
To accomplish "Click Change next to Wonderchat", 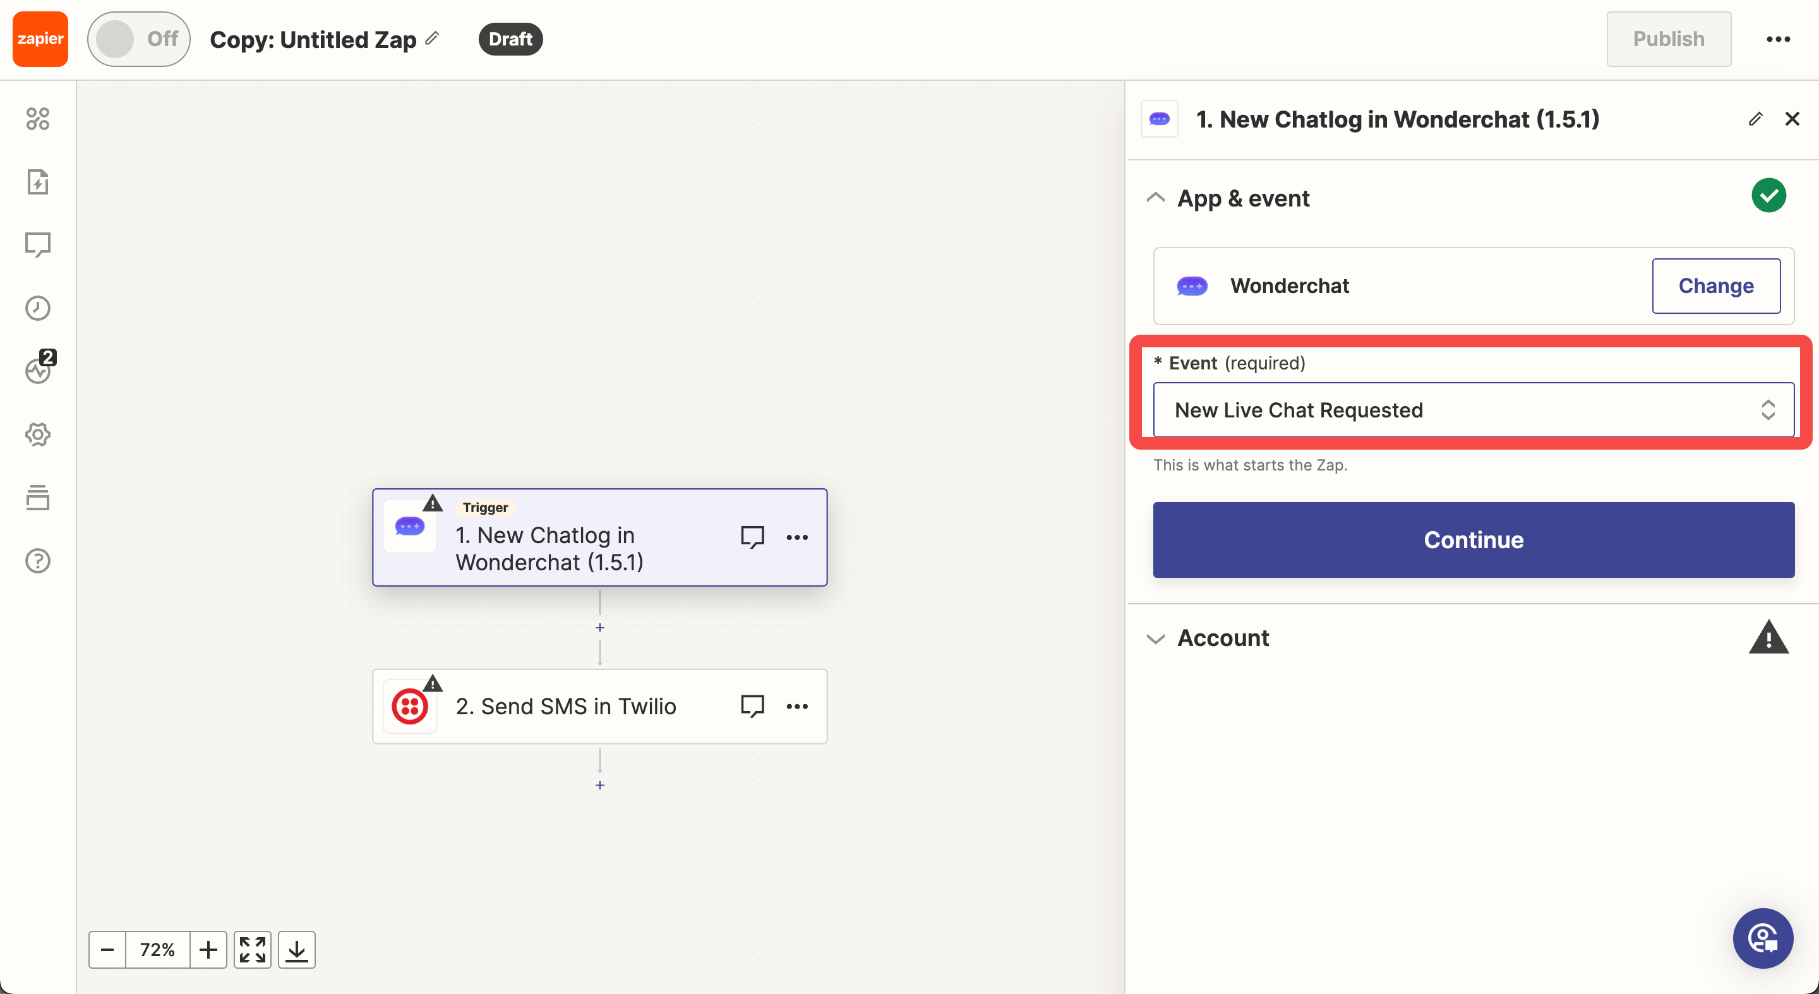I will [x=1715, y=286].
